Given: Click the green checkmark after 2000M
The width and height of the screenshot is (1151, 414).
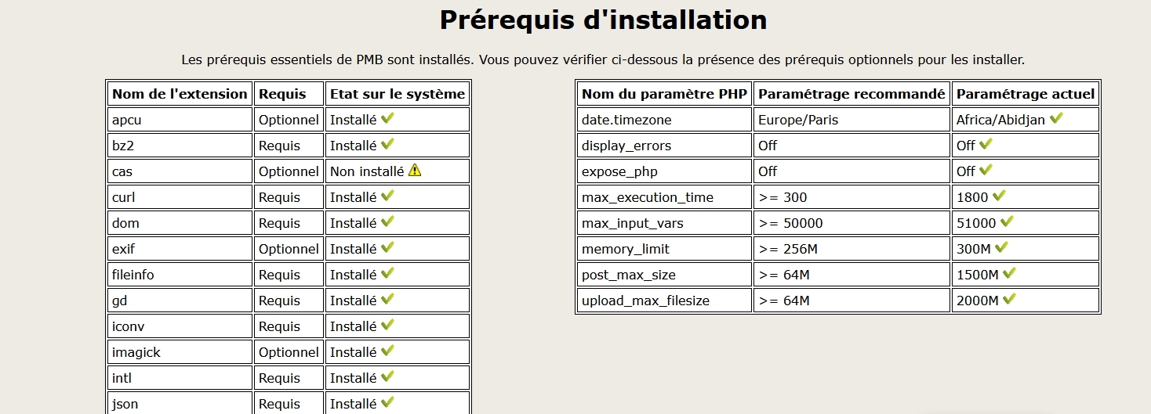Looking at the screenshot, I should pyautogui.click(x=1009, y=299).
